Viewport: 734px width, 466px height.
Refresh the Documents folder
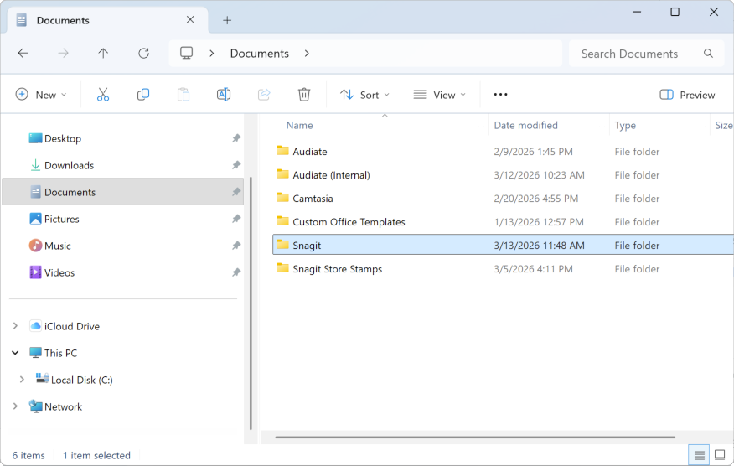pyautogui.click(x=144, y=54)
